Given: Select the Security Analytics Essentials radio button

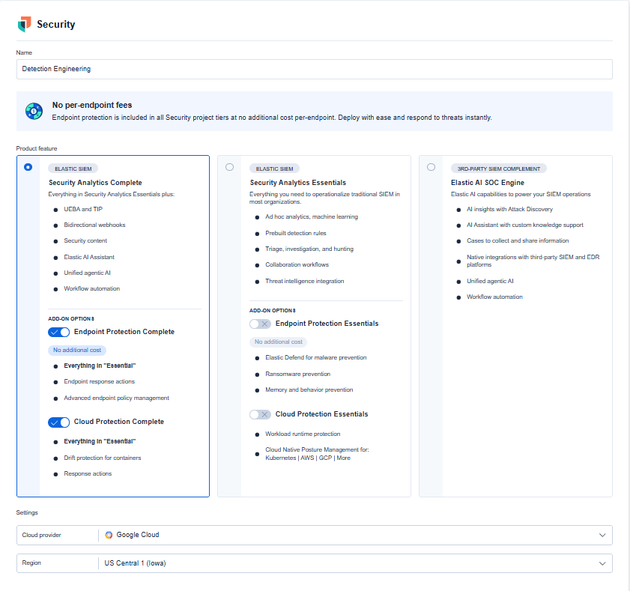Looking at the screenshot, I should click(229, 167).
